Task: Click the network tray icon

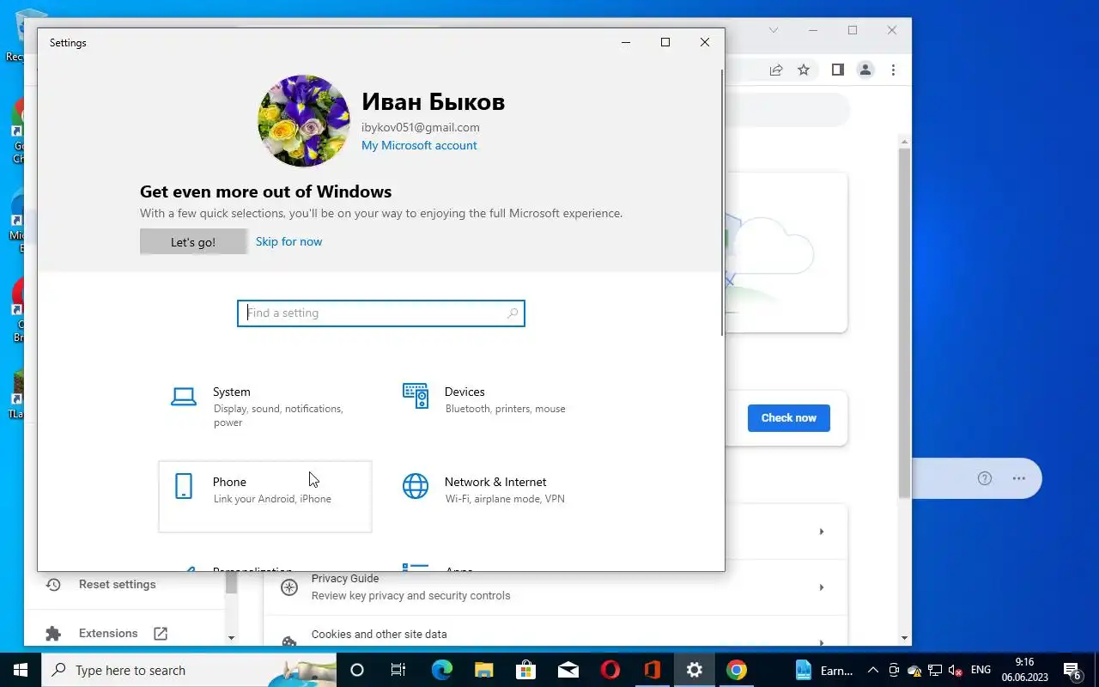Action: [935, 670]
